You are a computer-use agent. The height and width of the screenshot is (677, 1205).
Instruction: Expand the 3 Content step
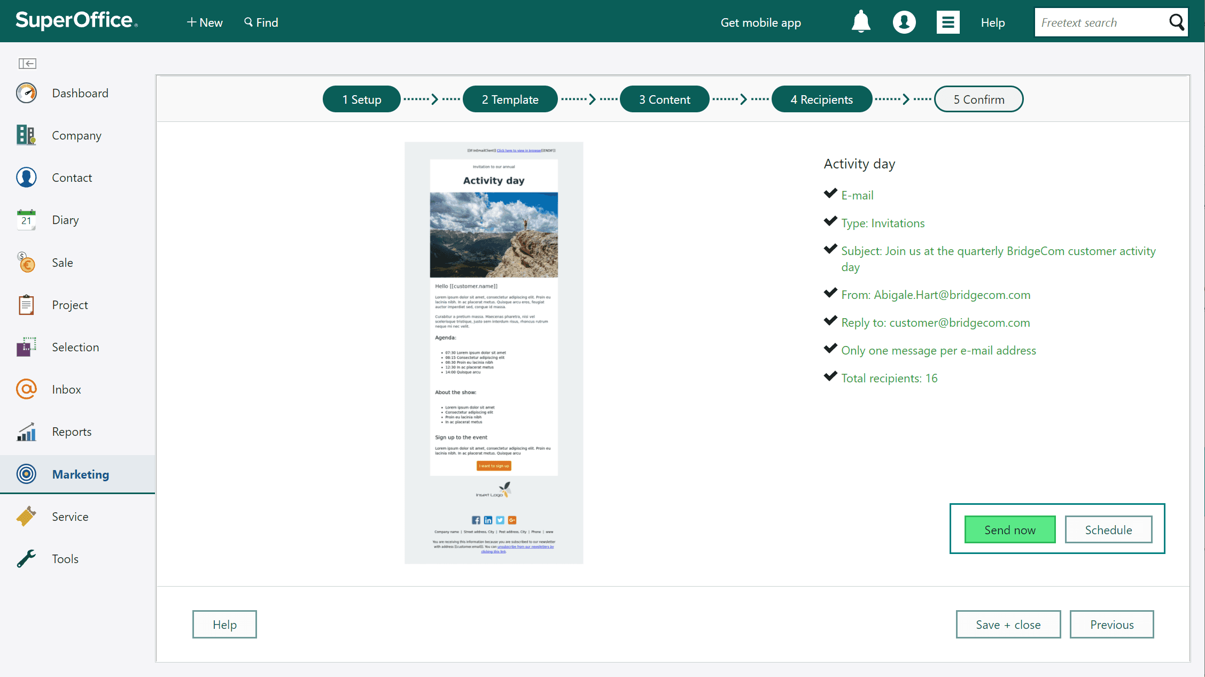tap(664, 98)
